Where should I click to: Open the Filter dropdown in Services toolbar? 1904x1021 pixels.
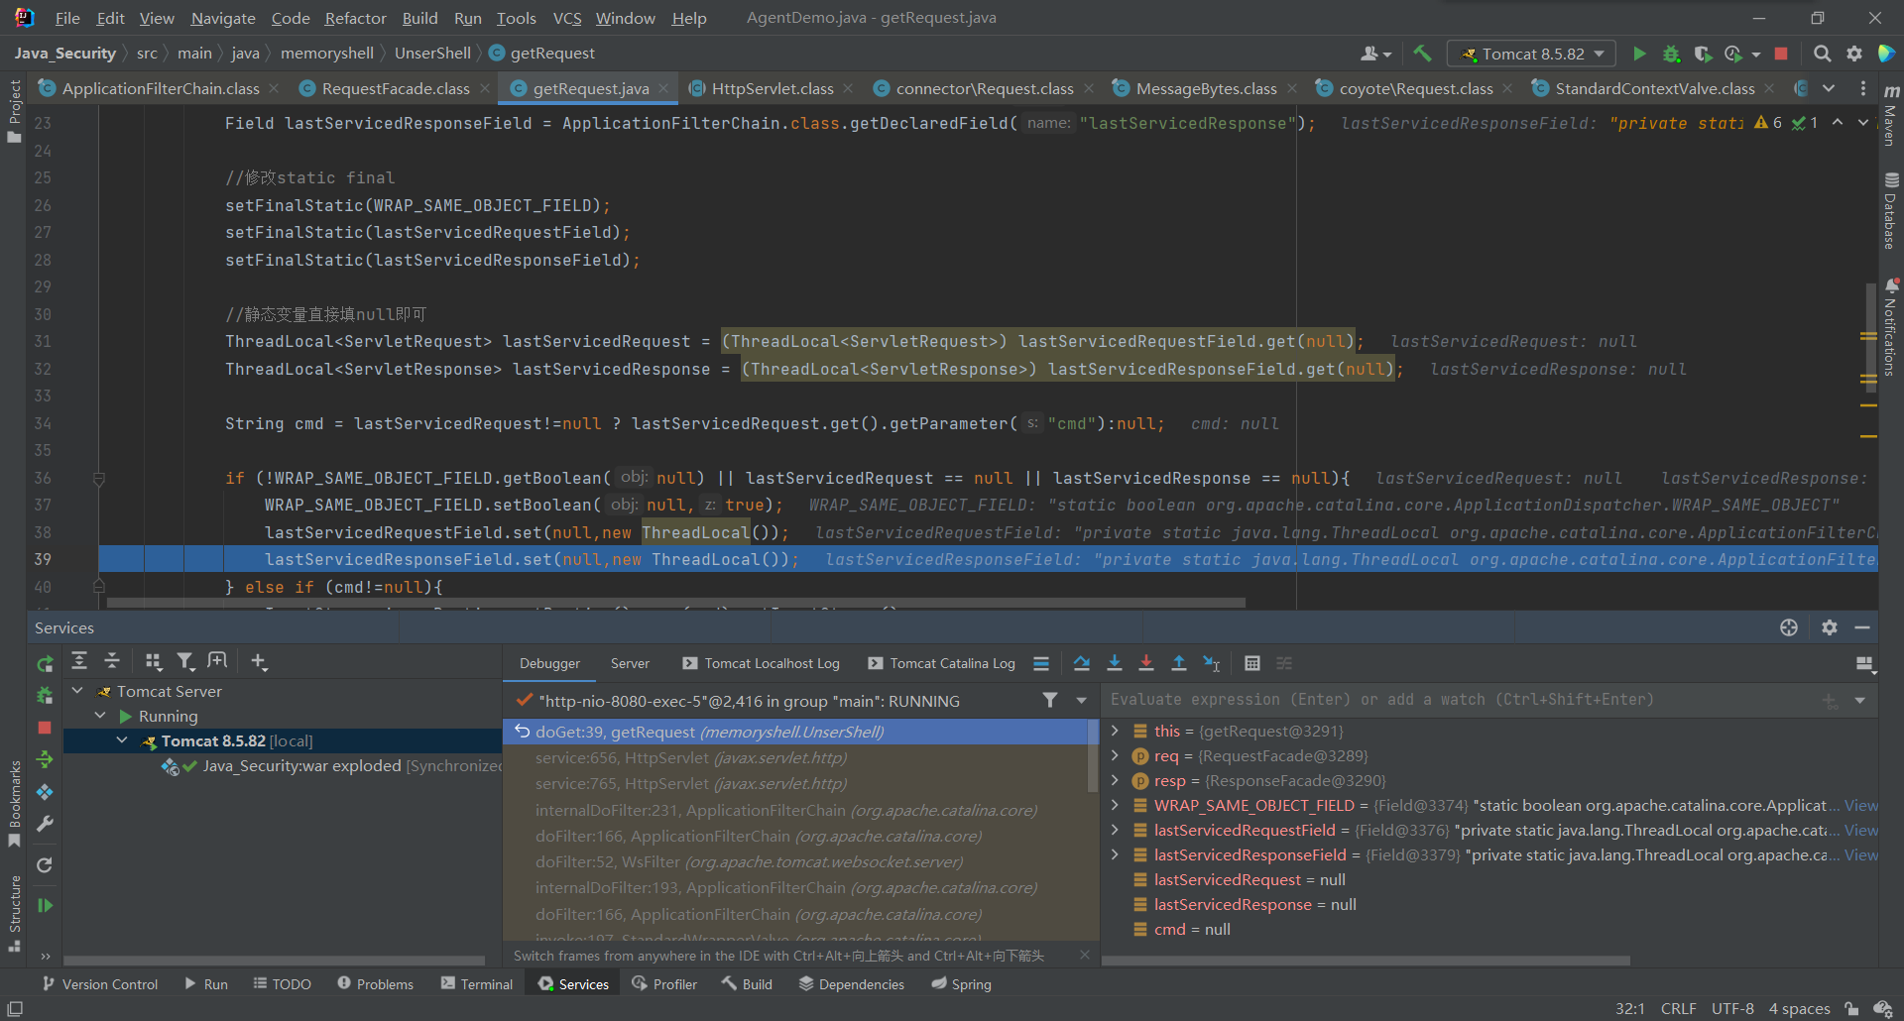[185, 660]
